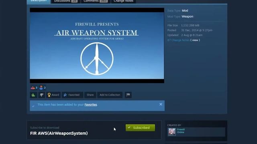
Task: Open the Share button
Action: [x=90, y=95]
